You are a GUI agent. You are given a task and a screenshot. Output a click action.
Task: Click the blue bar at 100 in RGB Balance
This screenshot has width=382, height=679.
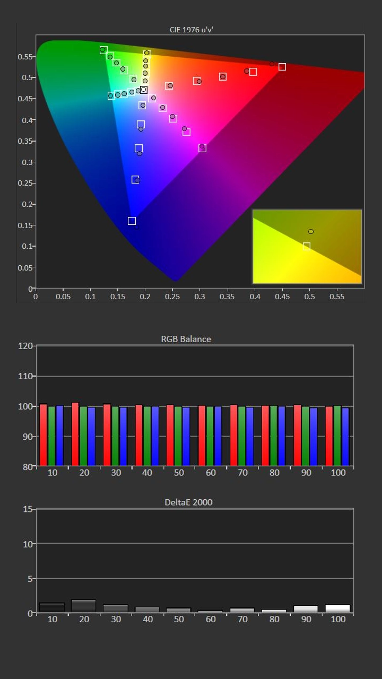(x=346, y=437)
